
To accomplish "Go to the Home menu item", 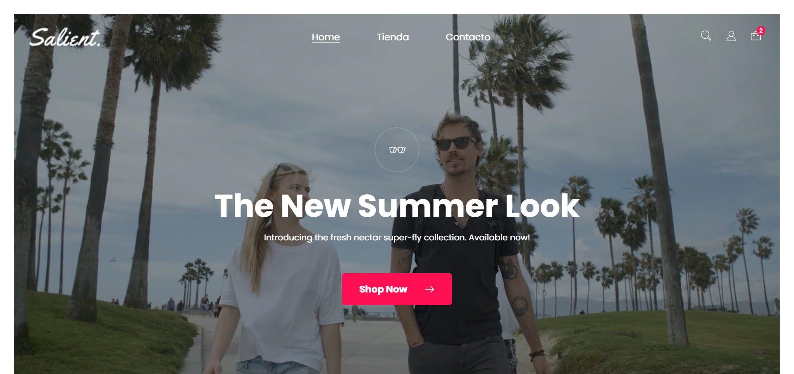I will tap(326, 37).
